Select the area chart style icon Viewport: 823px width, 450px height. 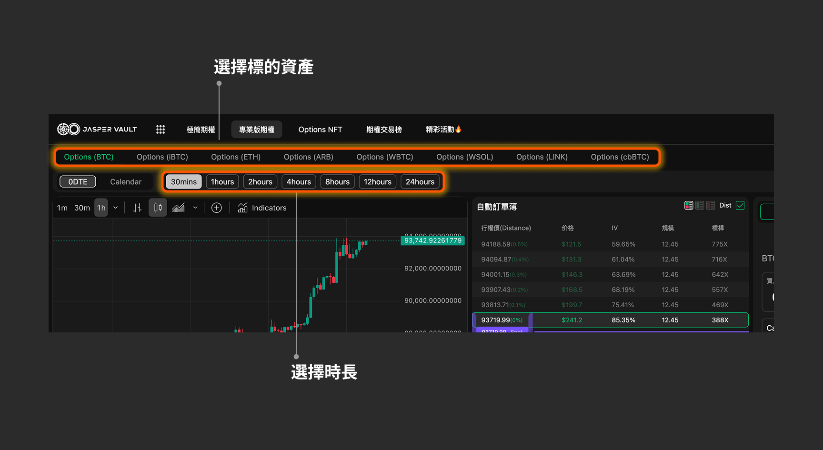tap(179, 208)
